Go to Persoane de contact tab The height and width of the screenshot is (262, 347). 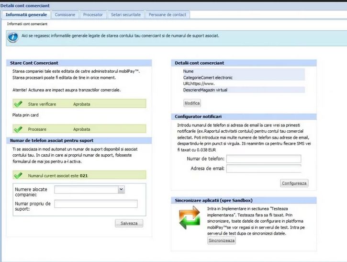(168, 15)
